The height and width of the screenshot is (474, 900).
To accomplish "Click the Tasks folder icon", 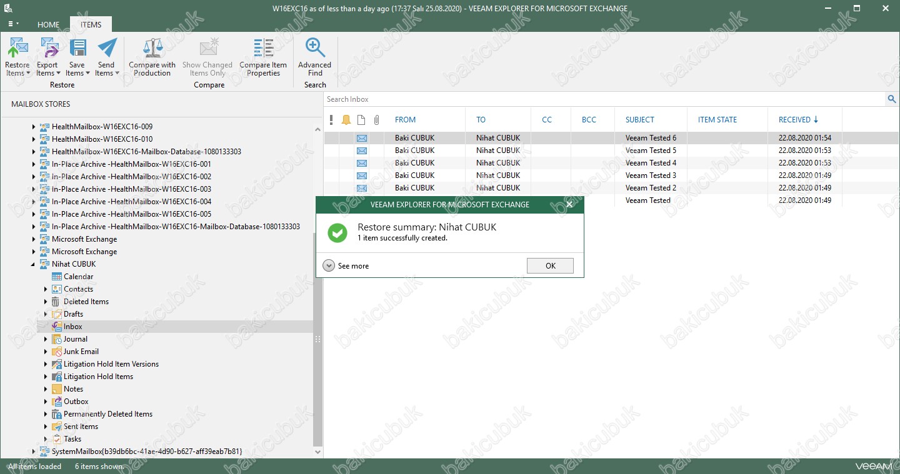I will [57, 439].
